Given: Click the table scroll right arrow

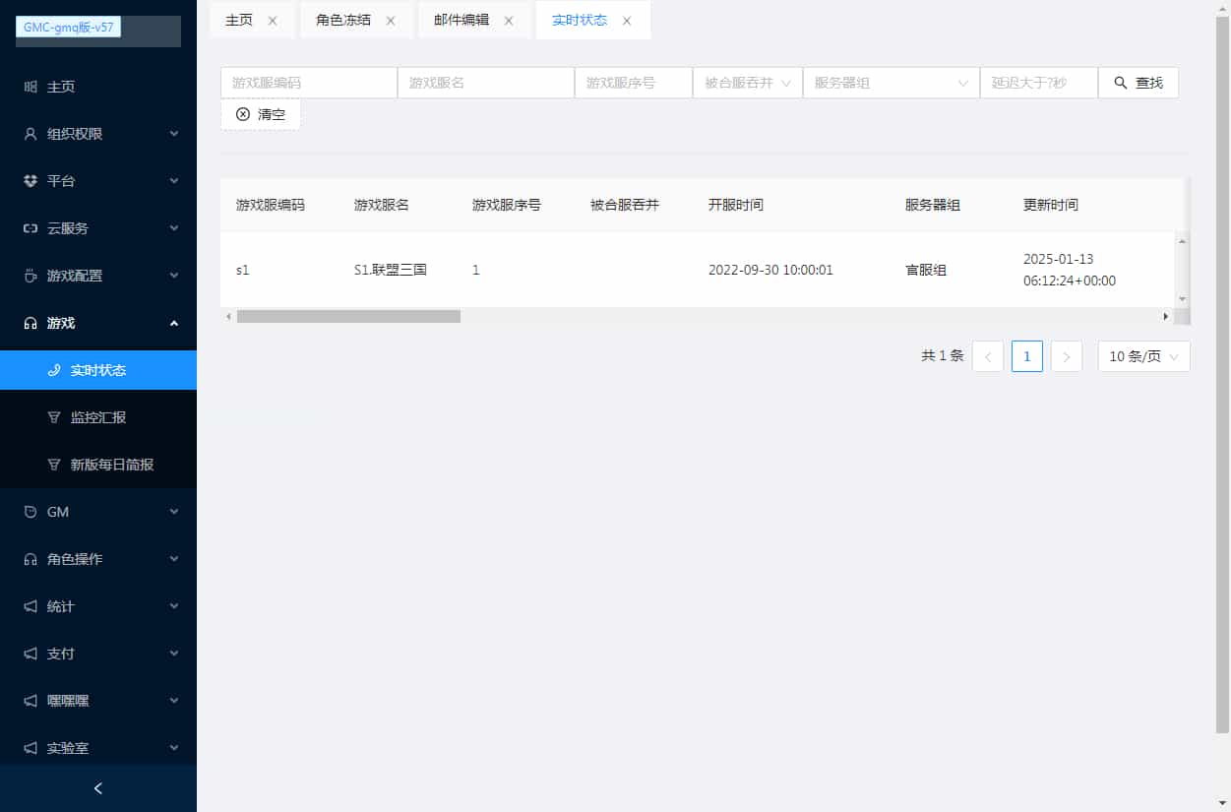Looking at the screenshot, I should (1166, 316).
